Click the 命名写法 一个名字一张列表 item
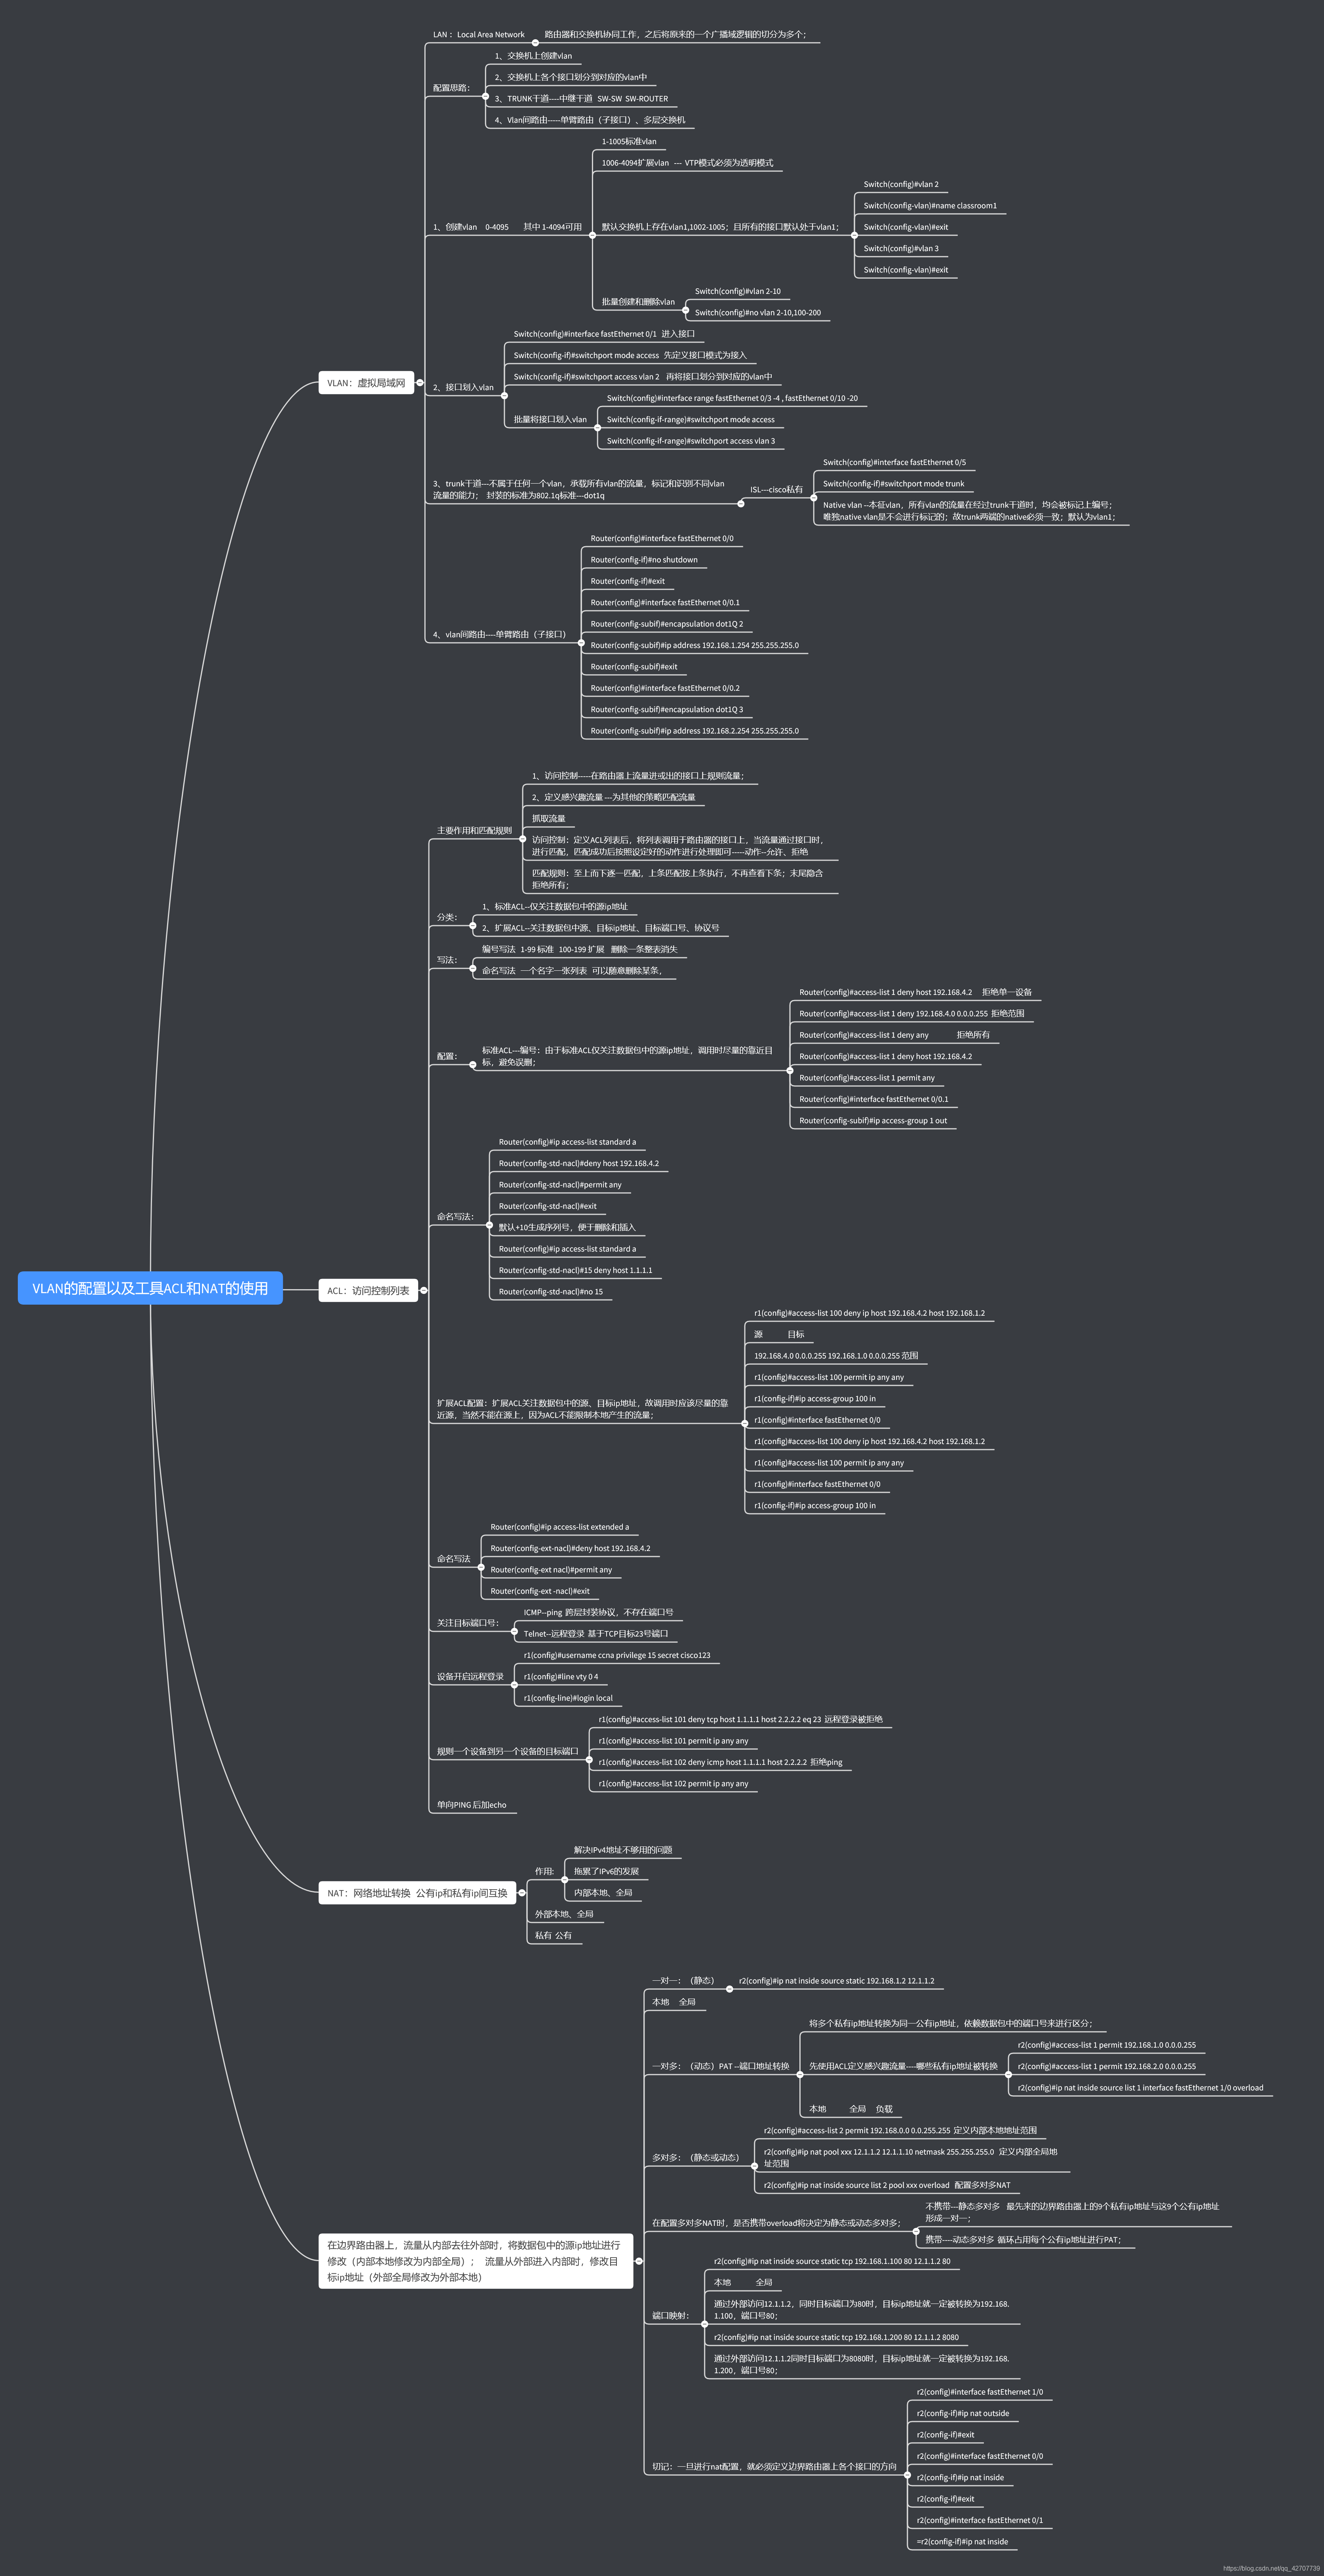1324x2576 pixels. (572, 971)
